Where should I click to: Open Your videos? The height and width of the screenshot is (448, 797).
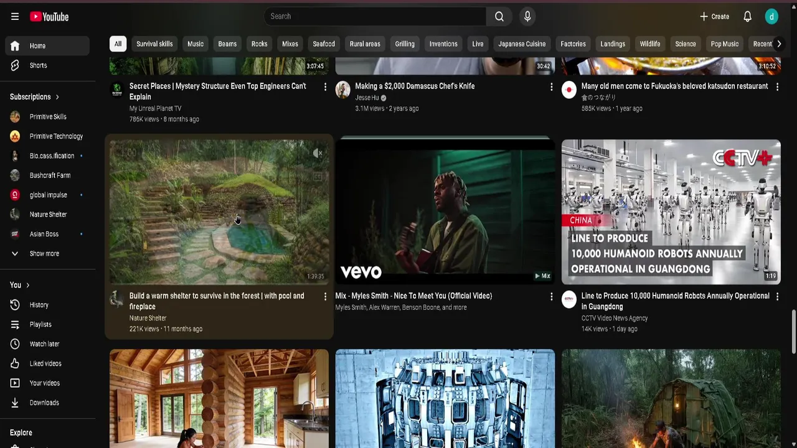coord(48,383)
